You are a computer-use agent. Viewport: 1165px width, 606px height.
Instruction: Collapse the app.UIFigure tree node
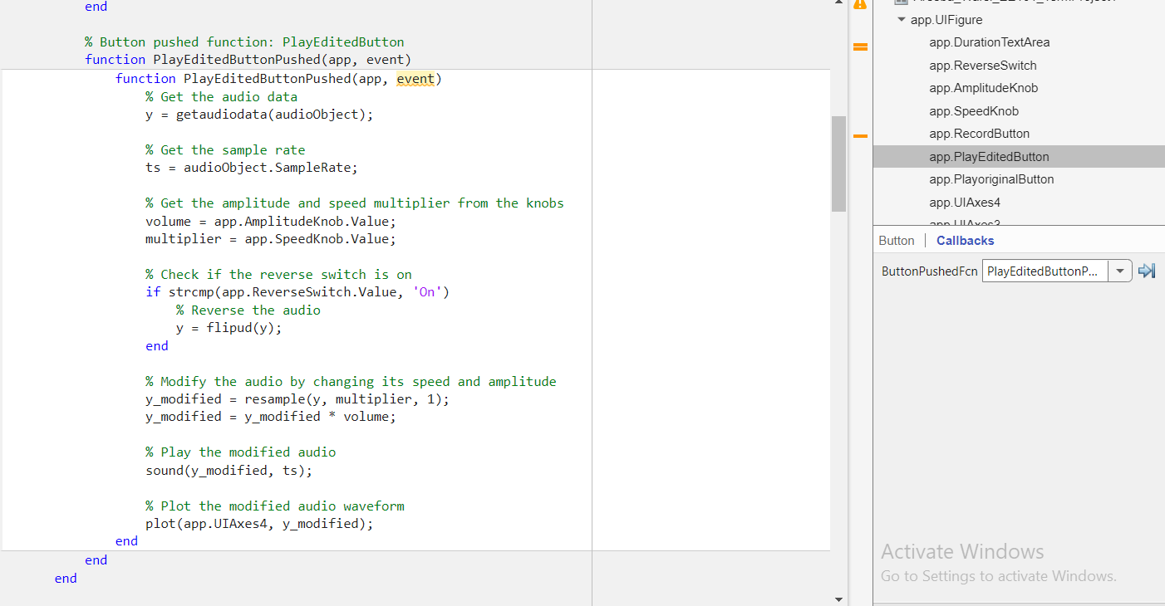[901, 19]
